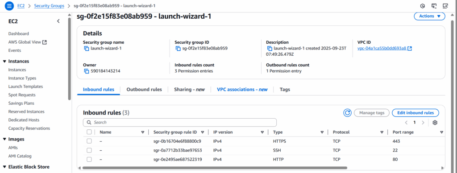Viewport: 457px width, 173px height.
Task: Copy the security group name launch-wizard-1
Action: (87, 48)
